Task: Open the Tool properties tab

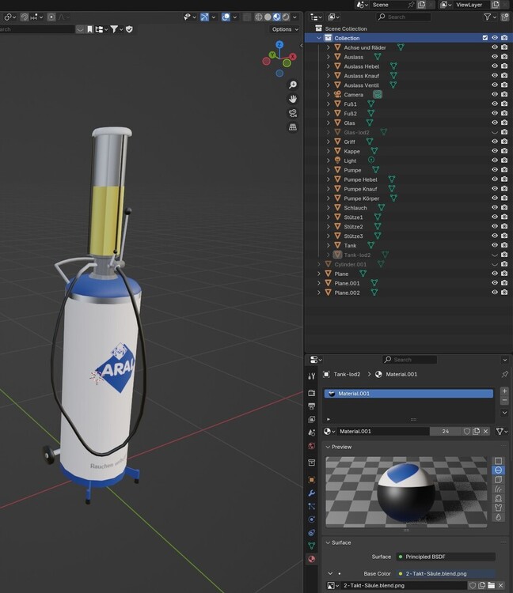Action: (x=312, y=376)
